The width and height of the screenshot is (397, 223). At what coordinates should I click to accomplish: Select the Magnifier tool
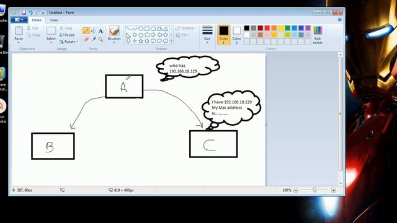[100, 39]
